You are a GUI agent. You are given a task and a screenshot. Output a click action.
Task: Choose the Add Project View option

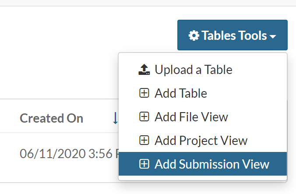point(201,141)
